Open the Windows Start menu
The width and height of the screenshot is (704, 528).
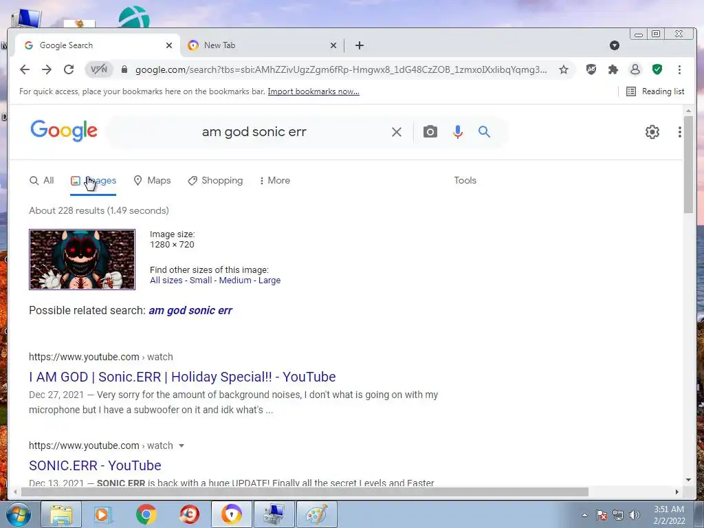pos(18,514)
